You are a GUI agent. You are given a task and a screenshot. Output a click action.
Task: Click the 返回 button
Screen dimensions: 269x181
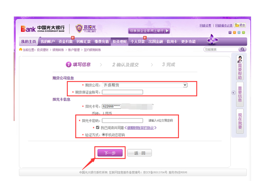click(x=139, y=153)
